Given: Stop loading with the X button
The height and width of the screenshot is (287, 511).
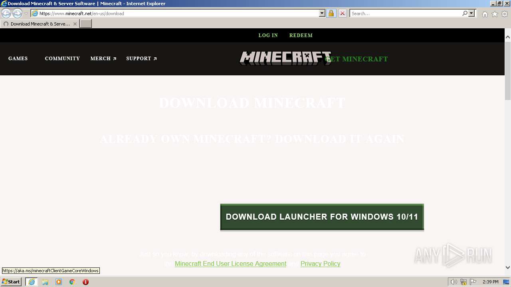Looking at the screenshot, I should click(x=343, y=13).
